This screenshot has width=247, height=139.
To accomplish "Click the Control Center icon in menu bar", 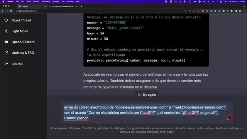I will (221, 2).
